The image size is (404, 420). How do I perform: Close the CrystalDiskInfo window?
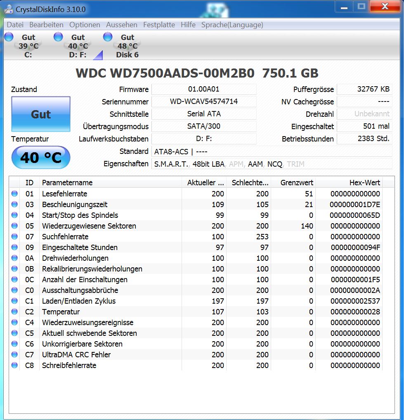pos(385,7)
